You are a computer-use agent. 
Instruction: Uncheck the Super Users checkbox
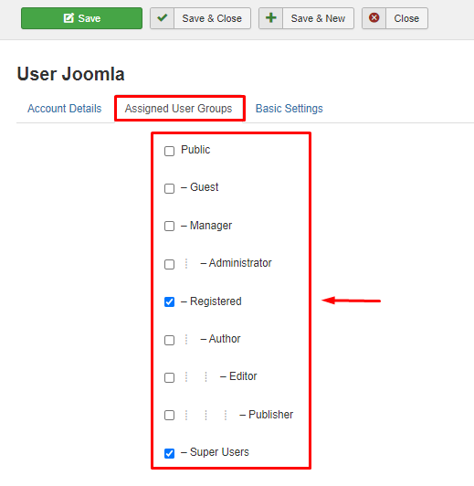[169, 453]
